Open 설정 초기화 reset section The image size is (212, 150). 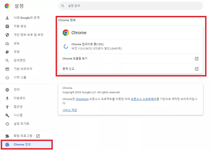point(21,124)
